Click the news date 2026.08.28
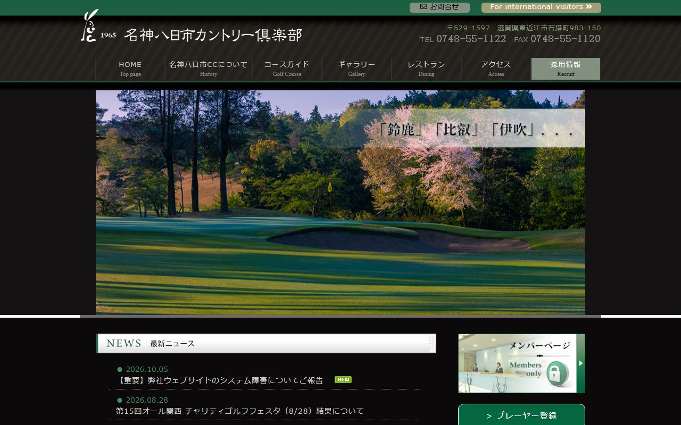The image size is (681, 425). click(x=147, y=400)
